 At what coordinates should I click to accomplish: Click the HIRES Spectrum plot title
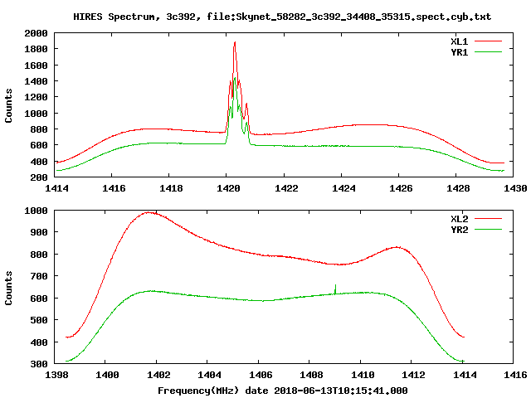(x=282, y=17)
